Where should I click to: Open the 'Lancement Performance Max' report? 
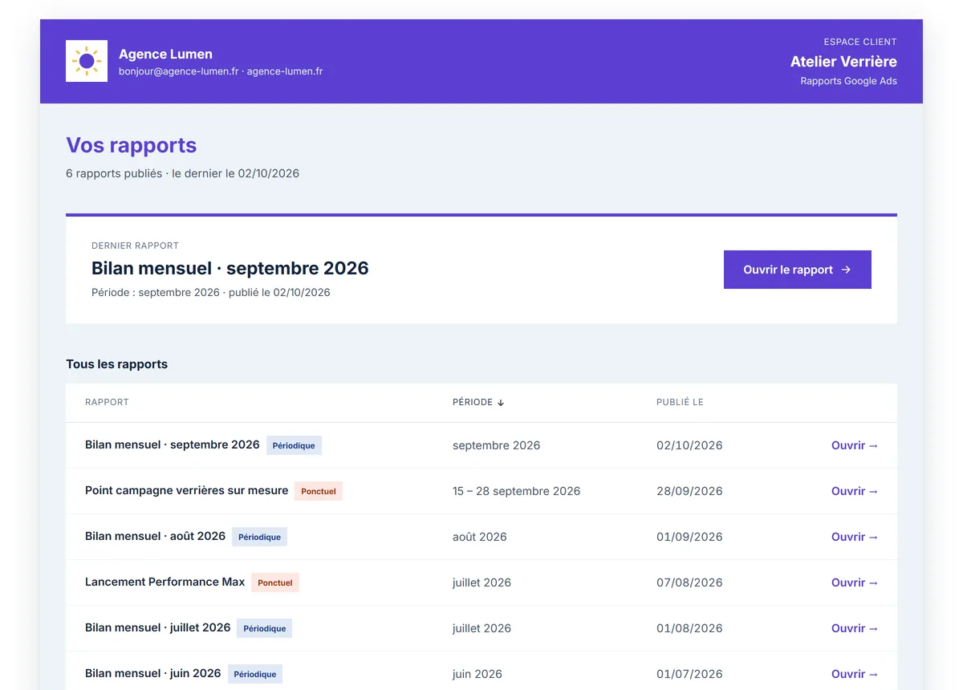click(855, 582)
